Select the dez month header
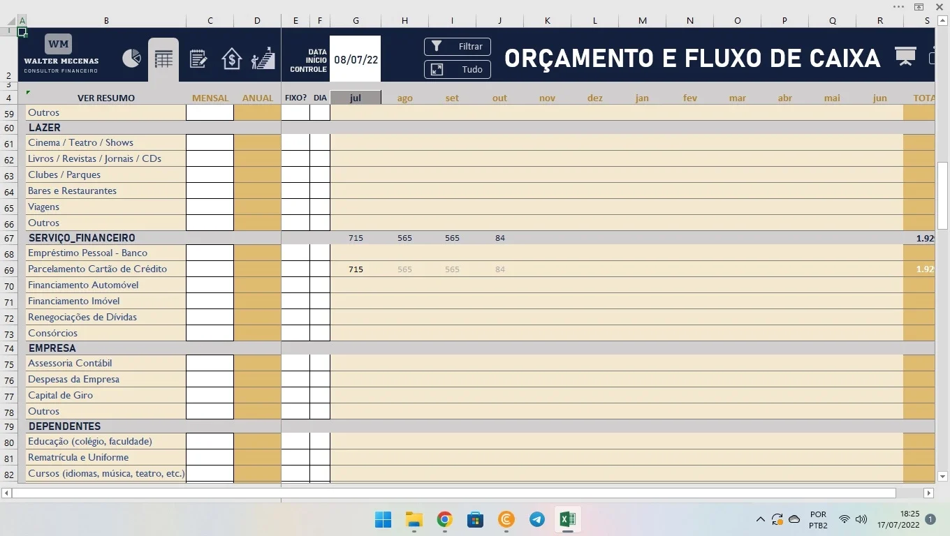Image resolution: width=950 pixels, height=536 pixels. (x=595, y=98)
